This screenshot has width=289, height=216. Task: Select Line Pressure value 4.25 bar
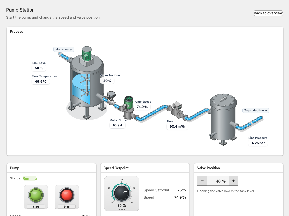[258, 143]
